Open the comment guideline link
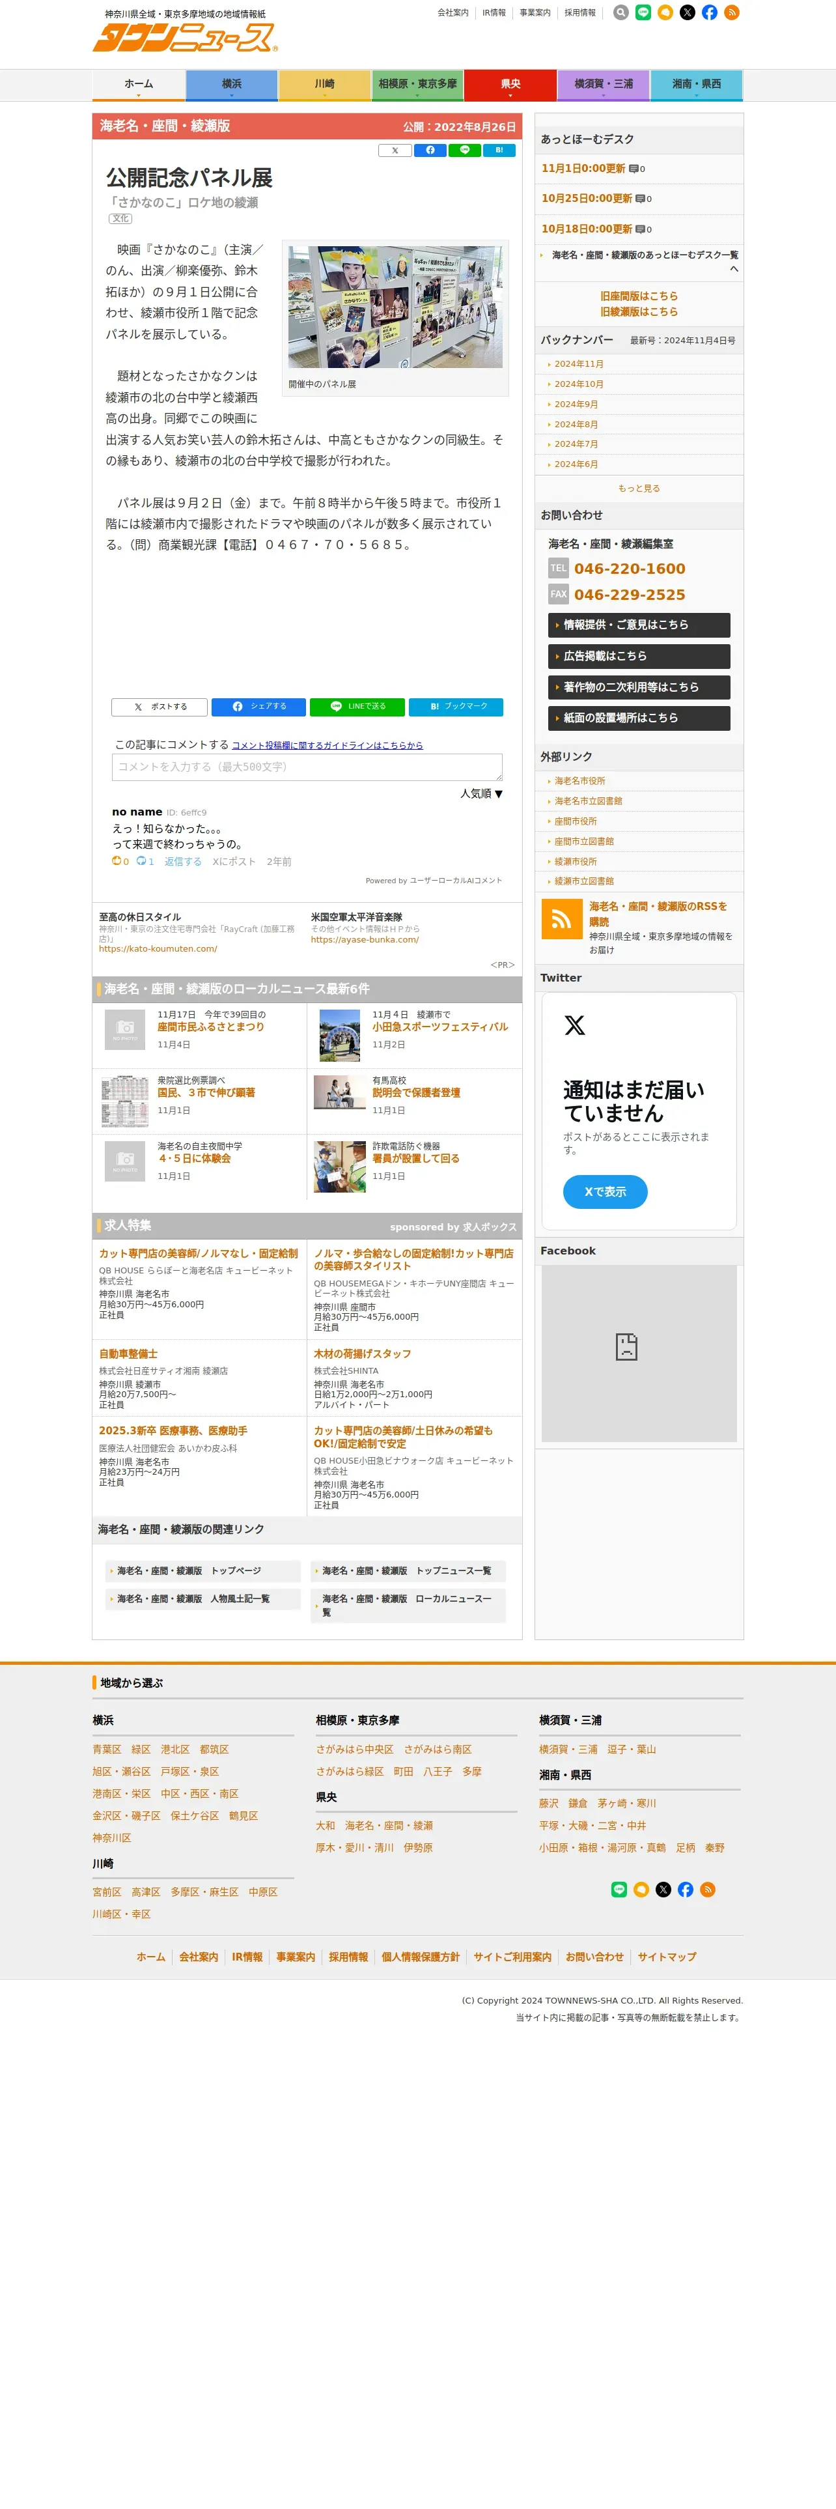Screen dimensions: 836x2509 click(327, 746)
